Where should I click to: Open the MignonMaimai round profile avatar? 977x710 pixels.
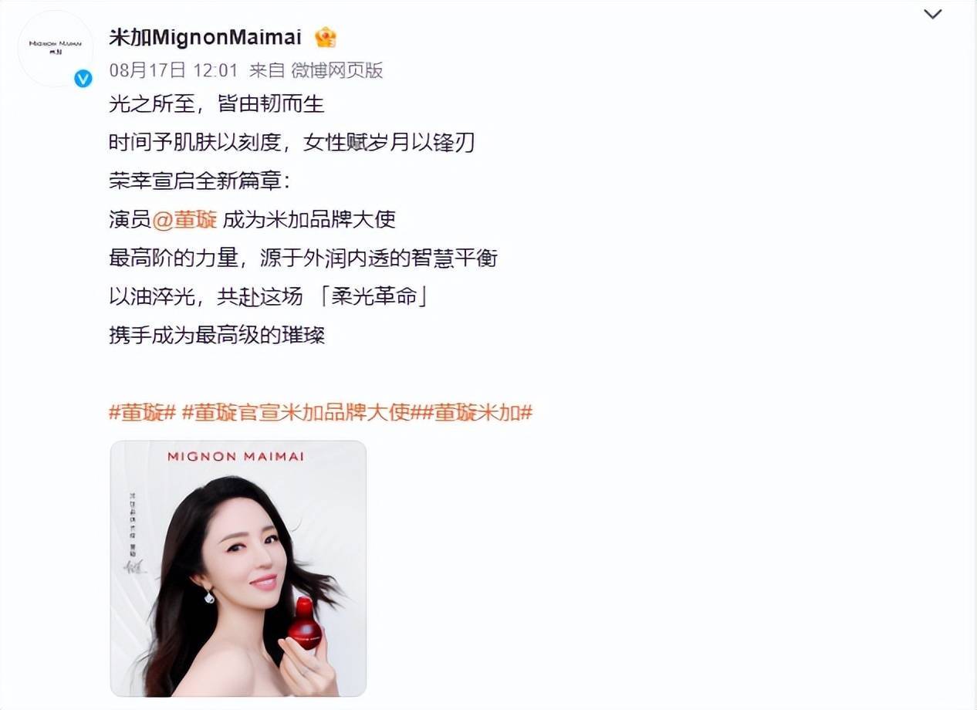point(55,48)
